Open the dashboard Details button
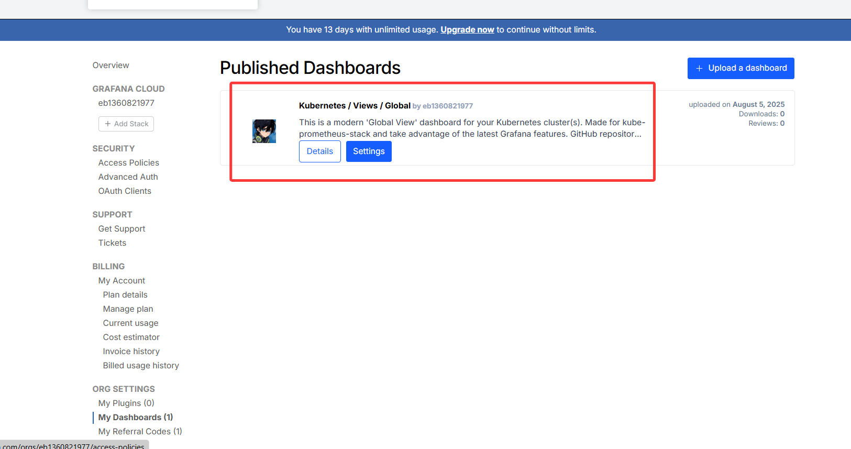 [x=319, y=151]
